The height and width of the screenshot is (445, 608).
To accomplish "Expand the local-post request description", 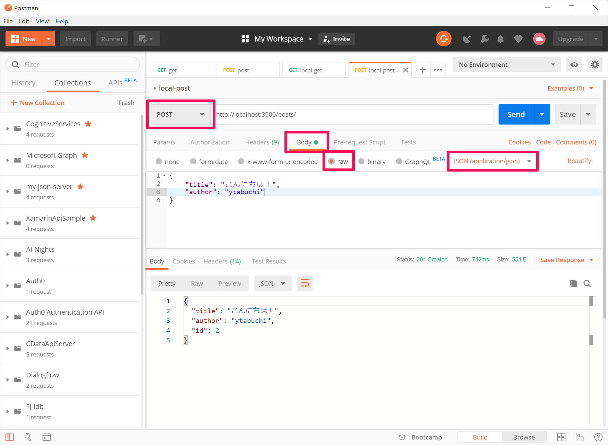I will (x=154, y=88).
